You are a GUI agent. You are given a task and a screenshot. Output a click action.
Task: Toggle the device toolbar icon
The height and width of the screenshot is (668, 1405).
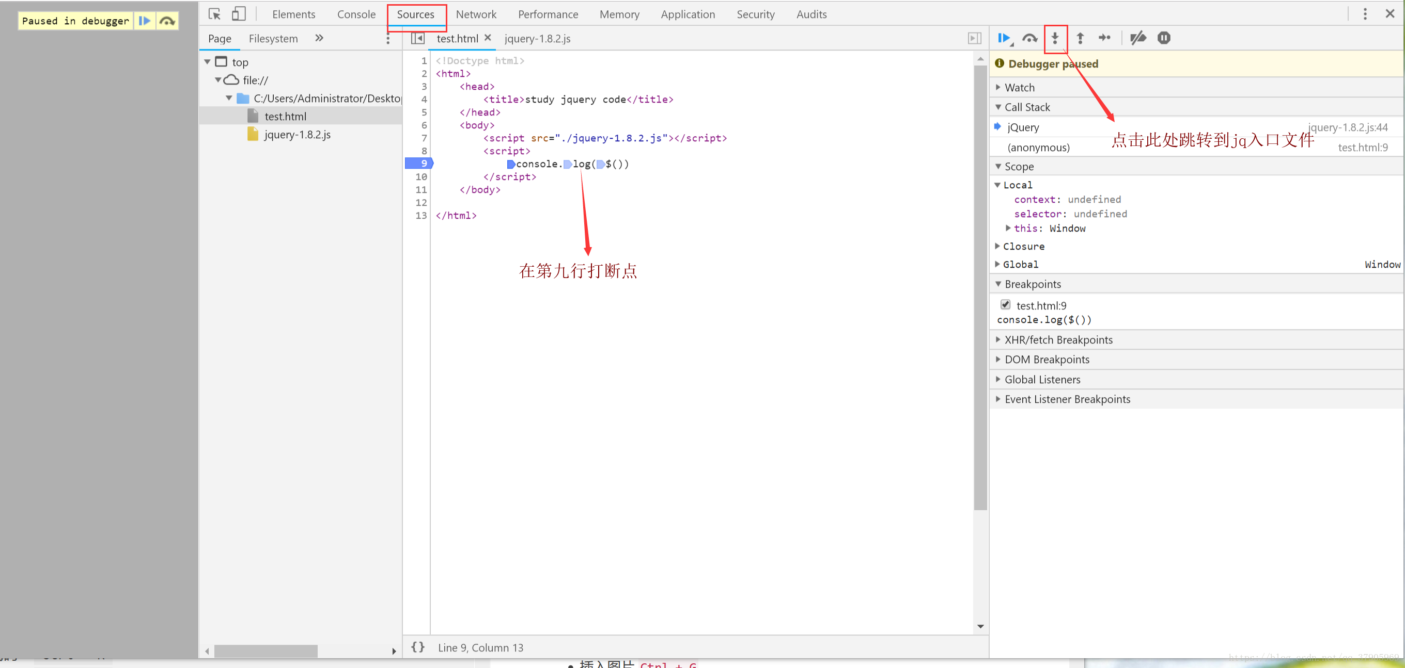coord(238,14)
